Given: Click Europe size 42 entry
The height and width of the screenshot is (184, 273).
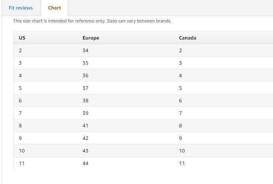Looking at the screenshot, I should click(x=85, y=138).
